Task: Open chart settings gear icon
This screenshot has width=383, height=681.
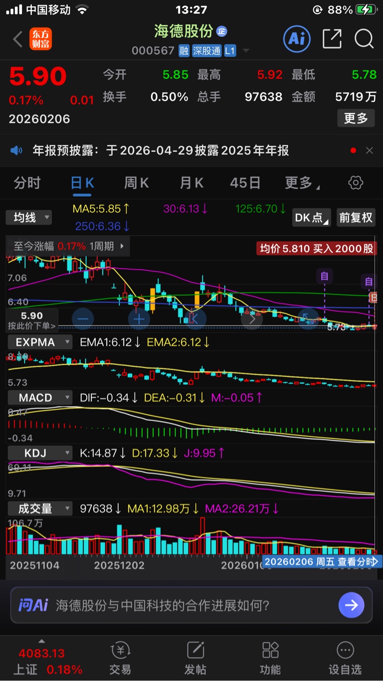Action: 356,183
